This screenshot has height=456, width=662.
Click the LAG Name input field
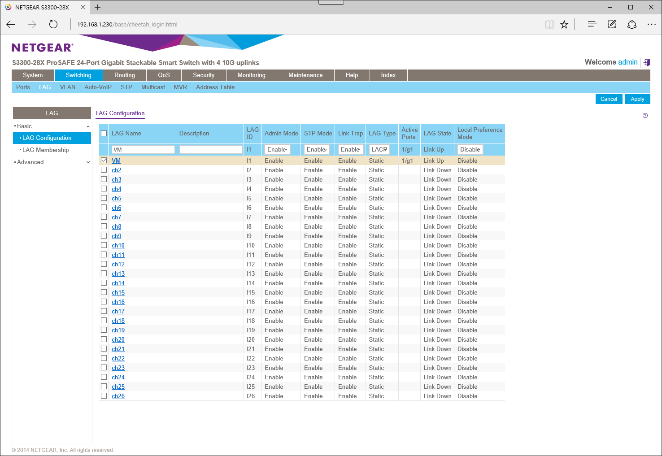[x=143, y=150]
